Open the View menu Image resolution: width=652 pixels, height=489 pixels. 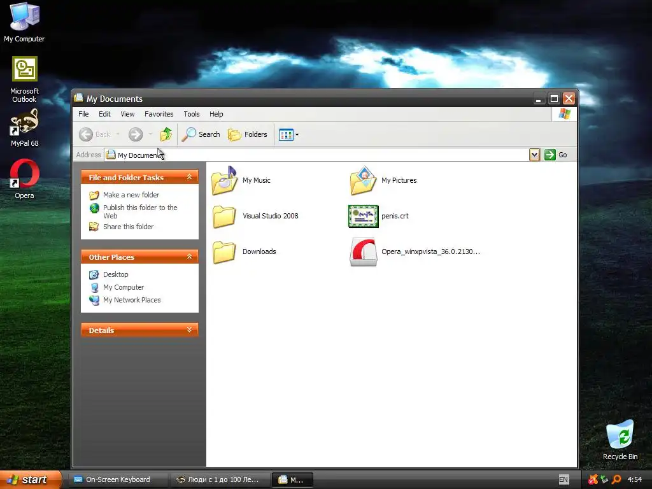point(127,114)
